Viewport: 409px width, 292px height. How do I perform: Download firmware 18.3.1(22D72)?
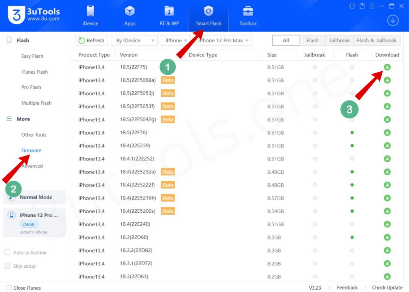[387, 263]
